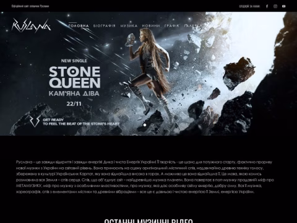
Task: Select the first carousel slide dot
Action: pos(145,125)
